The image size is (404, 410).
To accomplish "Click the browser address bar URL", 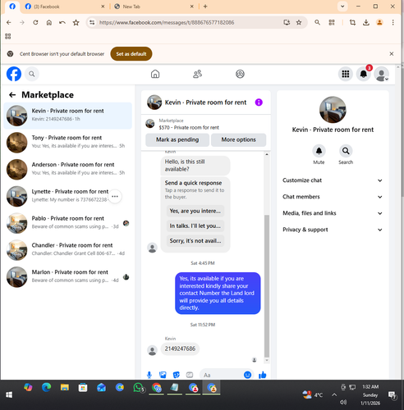I will 167,22.
